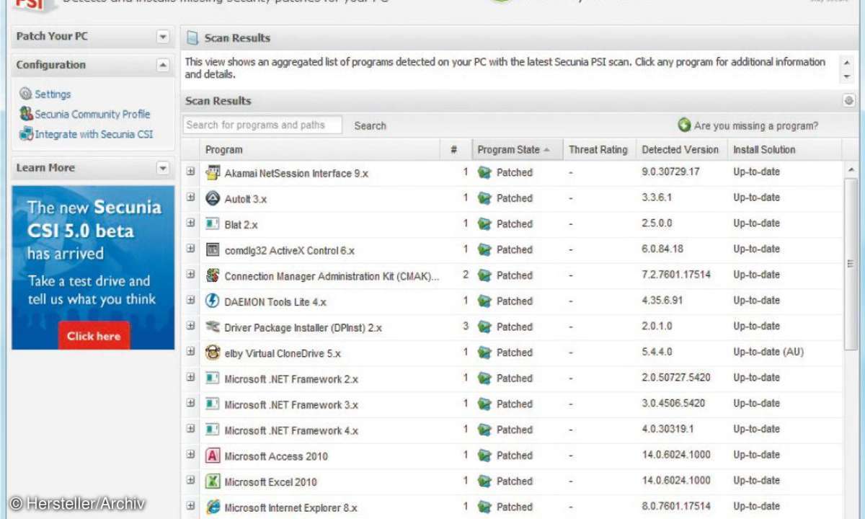865x519 pixels.
Task: Click the Patched state icon for Microsoft Excel 2010
Action: [484, 481]
